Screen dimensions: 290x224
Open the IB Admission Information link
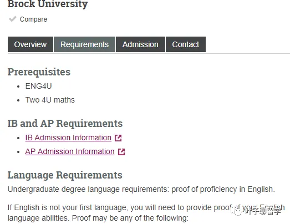68,138
